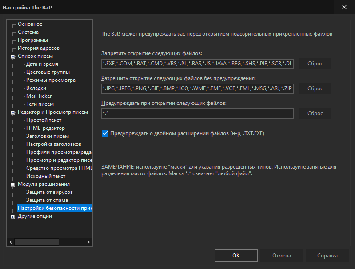This screenshot has width=355, height=269.
Task: Click the allowed files input field
Action: click(197, 88)
